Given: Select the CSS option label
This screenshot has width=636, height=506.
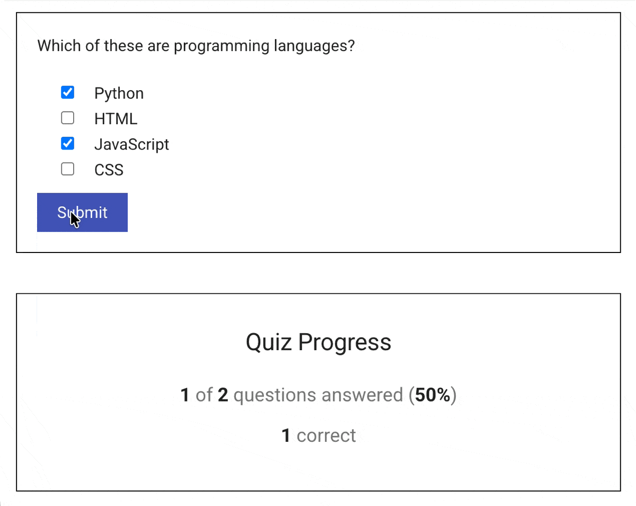Looking at the screenshot, I should pos(109,169).
